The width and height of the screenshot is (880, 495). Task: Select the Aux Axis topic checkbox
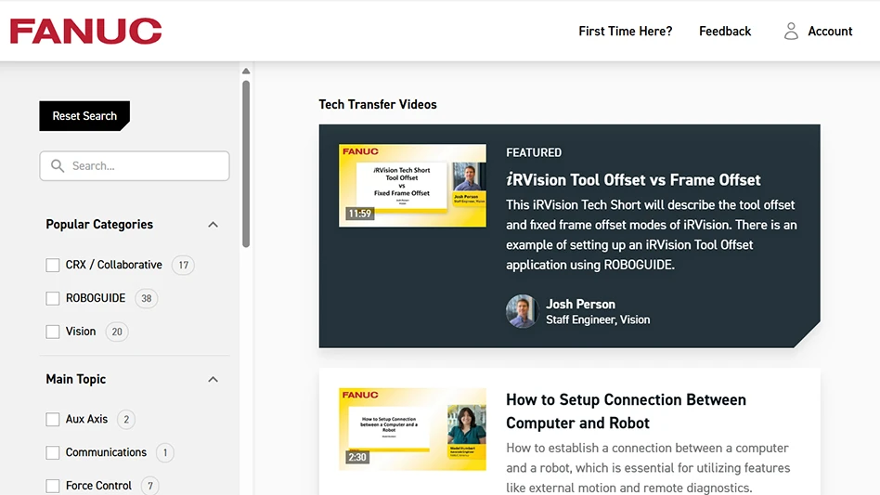click(53, 420)
